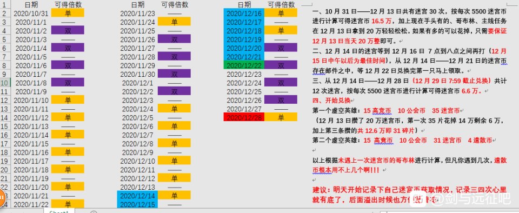The image size is (519, 213).
Task: Add a new sheet with the plus icon
Action: click(x=94, y=212)
